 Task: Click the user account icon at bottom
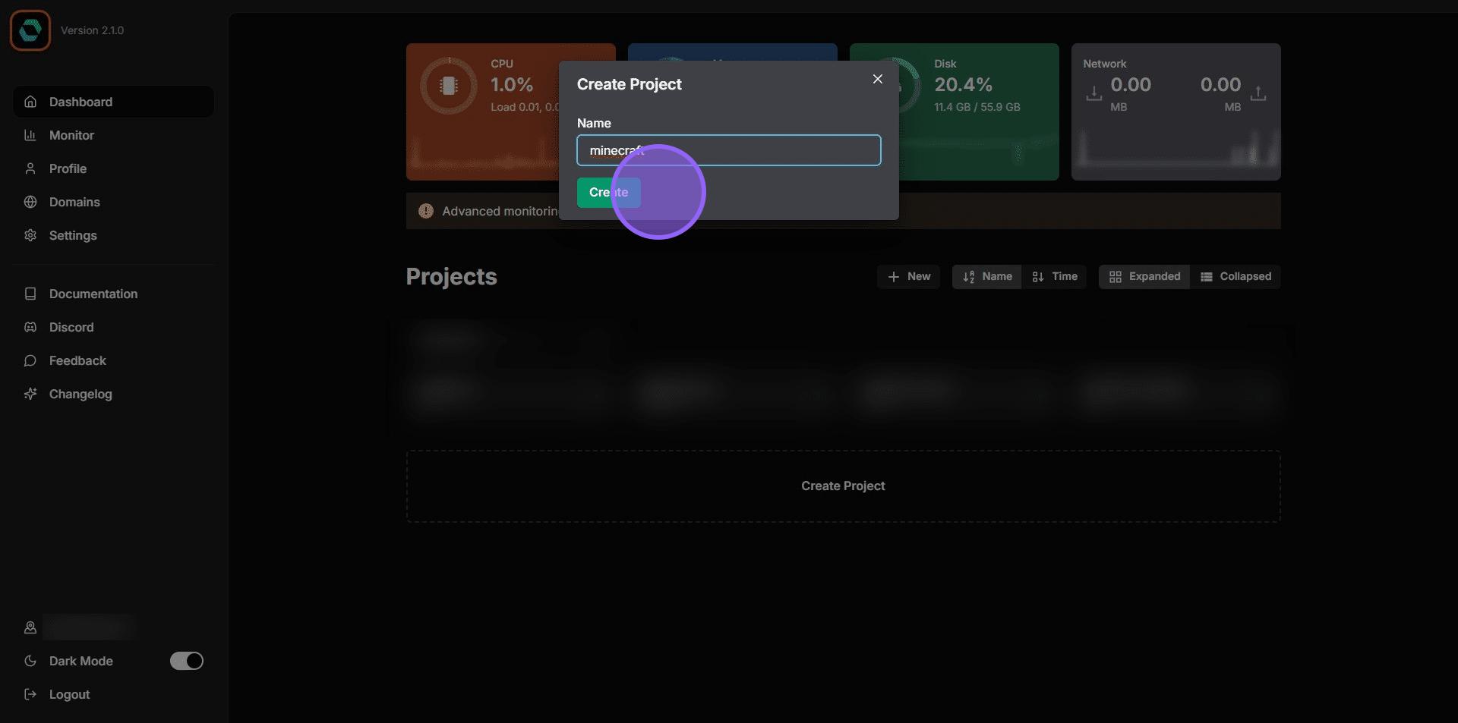pos(30,627)
